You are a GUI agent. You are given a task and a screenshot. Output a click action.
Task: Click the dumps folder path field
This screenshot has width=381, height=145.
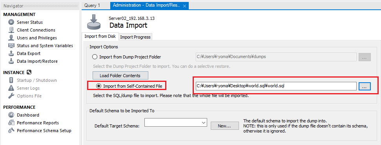pyautogui.click(x=276, y=57)
